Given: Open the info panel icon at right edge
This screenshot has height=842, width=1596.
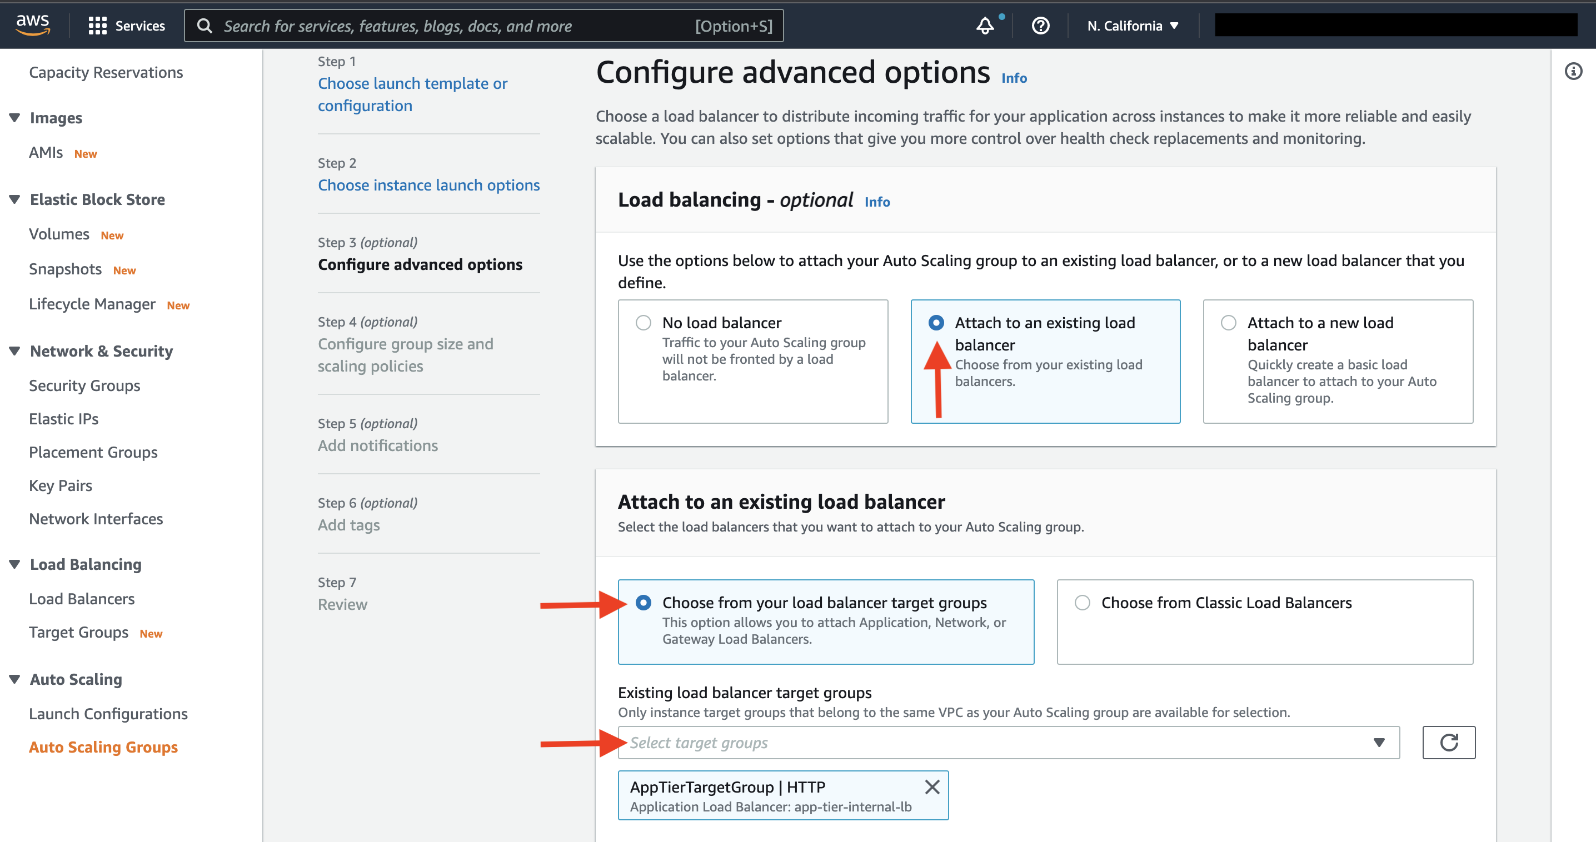Looking at the screenshot, I should pyautogui.click(x=1574, y=71).
